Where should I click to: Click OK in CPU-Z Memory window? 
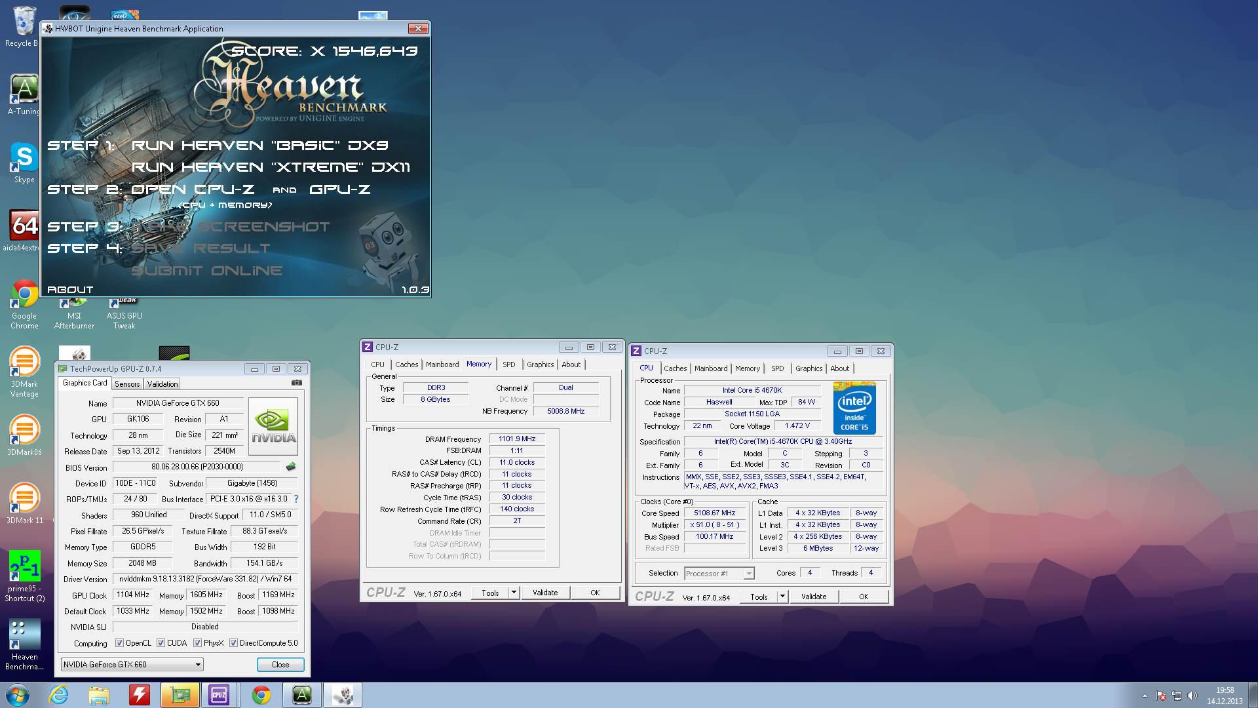coord(595,593)
